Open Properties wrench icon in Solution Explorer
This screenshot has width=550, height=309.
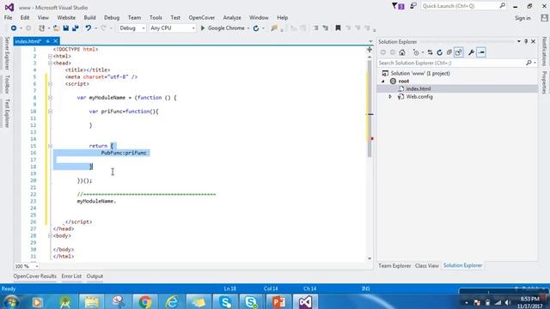coord(472,52)
